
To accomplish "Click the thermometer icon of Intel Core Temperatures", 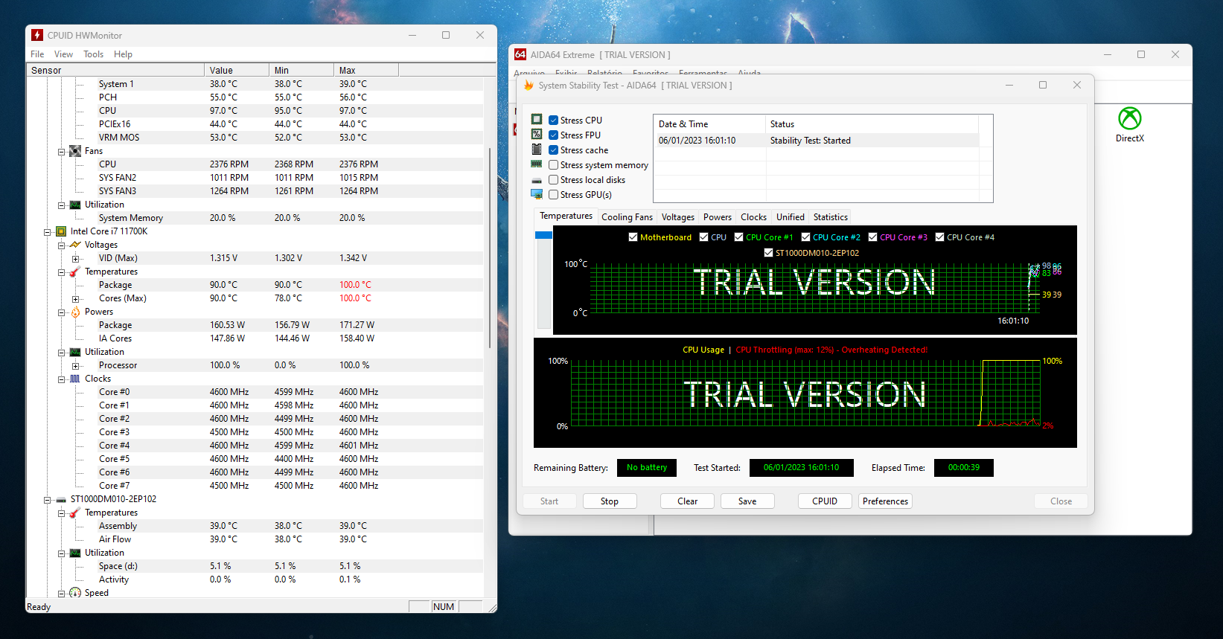I will (x=75, y=272).
